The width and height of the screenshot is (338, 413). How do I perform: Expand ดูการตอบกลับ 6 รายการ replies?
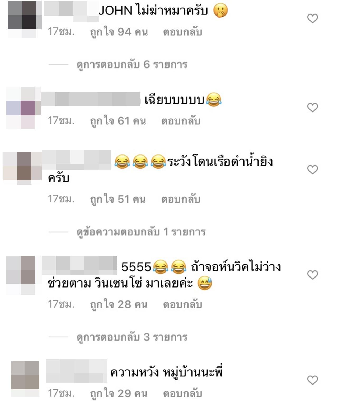132,64
